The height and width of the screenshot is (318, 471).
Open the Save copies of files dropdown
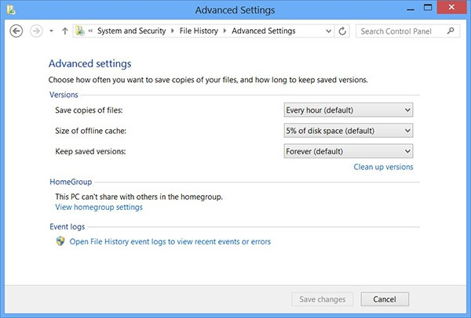[x=349, y=110]
